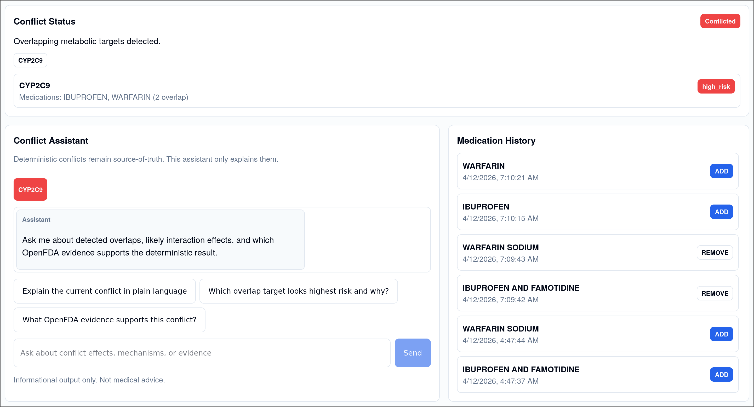Add WARFARIN SODIUM from 4:47:44 AM

[x=721, y=334]
